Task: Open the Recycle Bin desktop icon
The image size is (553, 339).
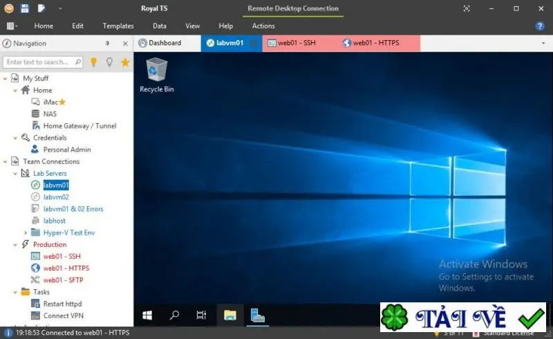Action: pos(157,75)
